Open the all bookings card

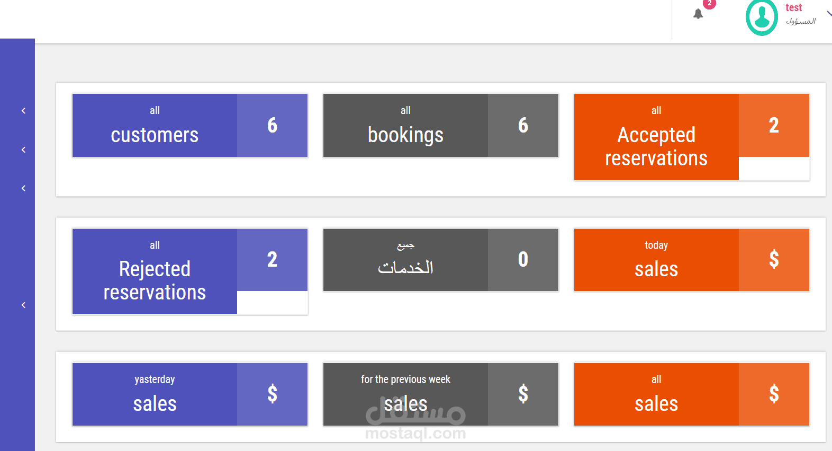[405, 126]
